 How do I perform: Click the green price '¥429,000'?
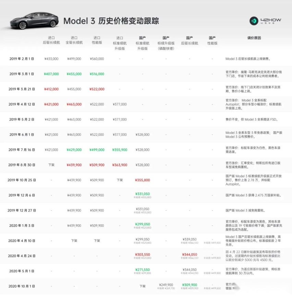[x=74, y=150]
